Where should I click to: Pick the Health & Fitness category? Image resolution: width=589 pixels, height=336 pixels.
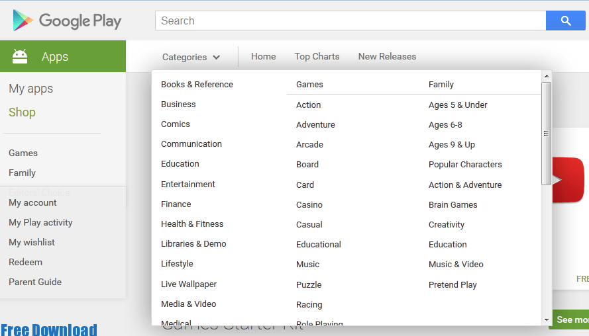(192, 224)
